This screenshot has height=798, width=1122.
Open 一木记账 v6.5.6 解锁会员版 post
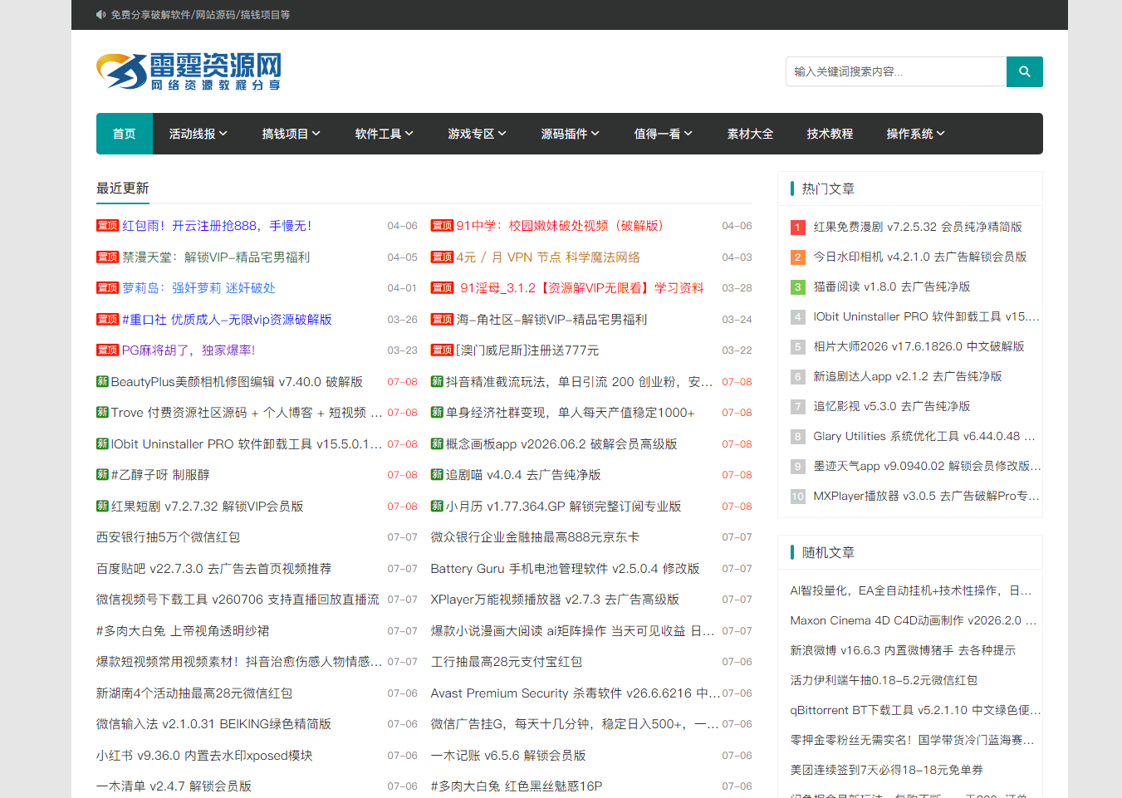508,756
